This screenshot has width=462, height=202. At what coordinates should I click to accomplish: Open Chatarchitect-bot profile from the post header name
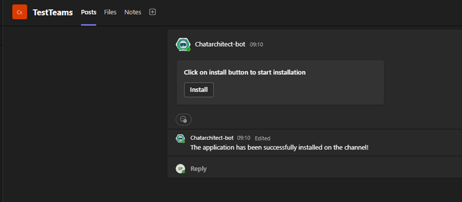220,45
